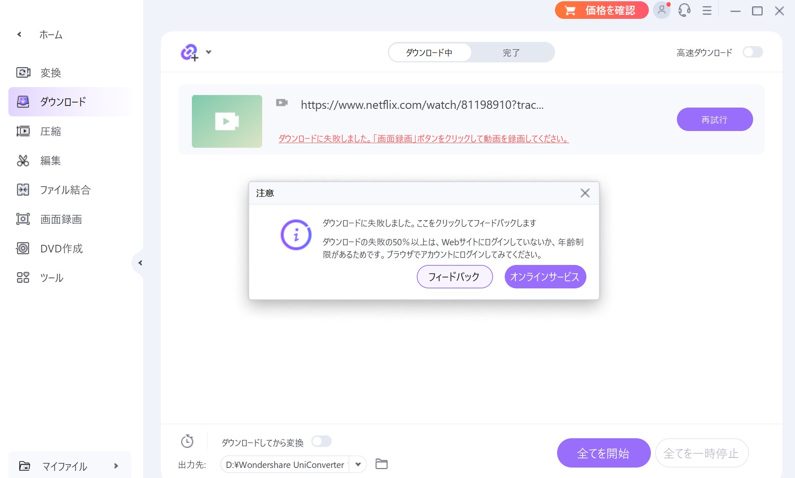Toggle 高速ダウンロード switch
Viewport: 795px width, 478px height.
coord(753,52)
